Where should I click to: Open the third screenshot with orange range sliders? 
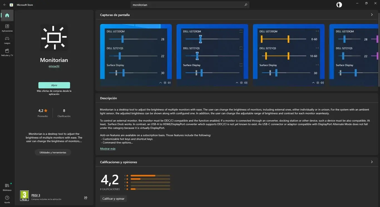(289, 55)
